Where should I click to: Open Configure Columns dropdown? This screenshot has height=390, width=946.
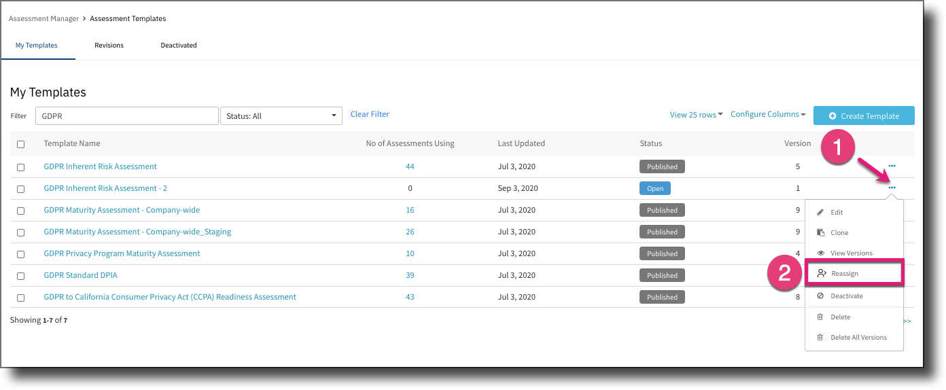(x=768, y=114)
